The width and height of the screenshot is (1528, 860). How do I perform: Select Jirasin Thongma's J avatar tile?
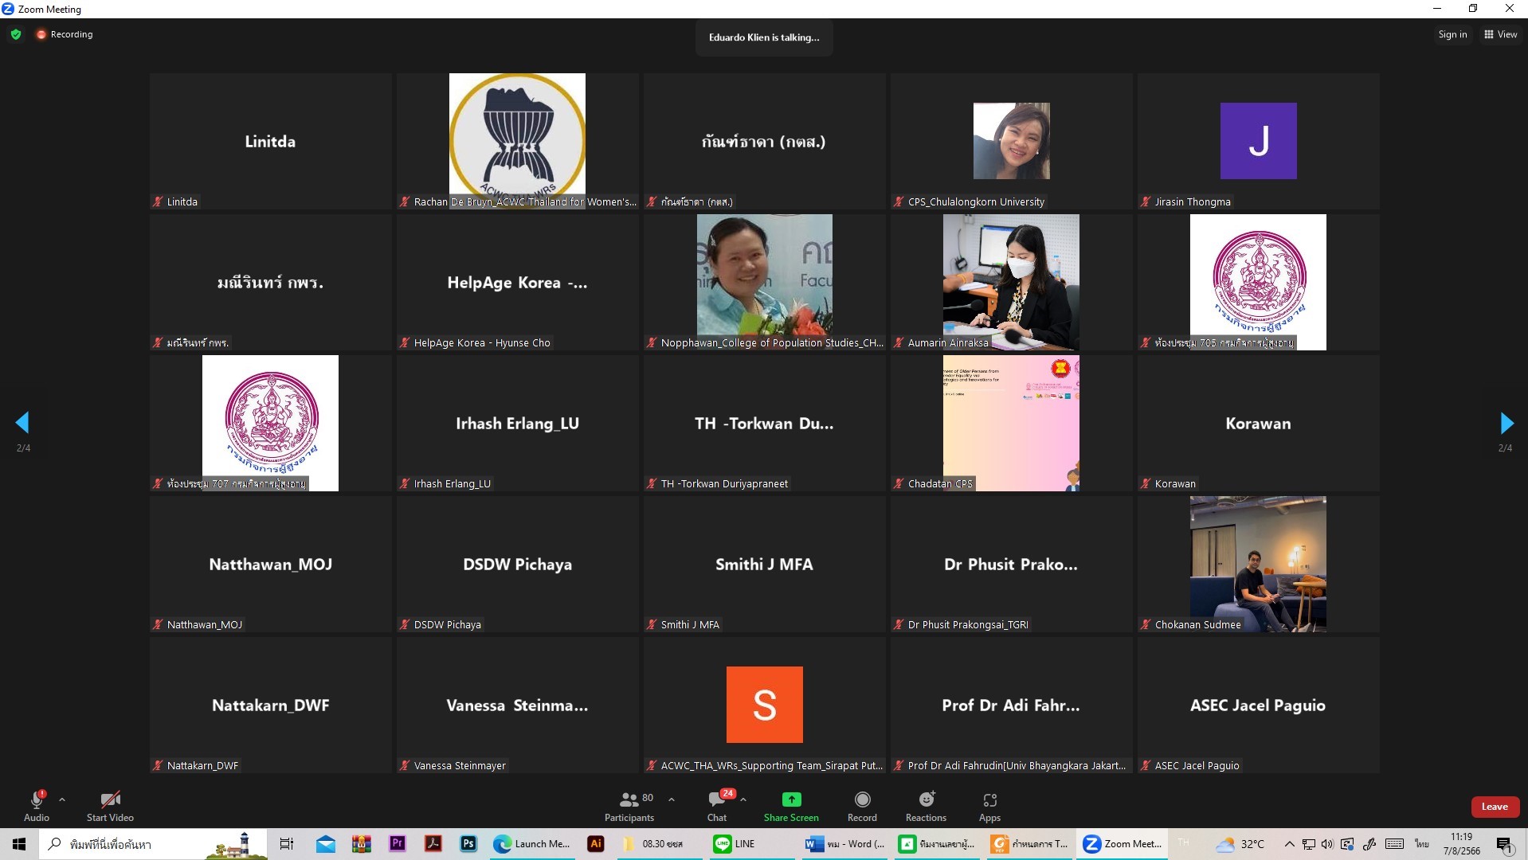coord(1258,141)
